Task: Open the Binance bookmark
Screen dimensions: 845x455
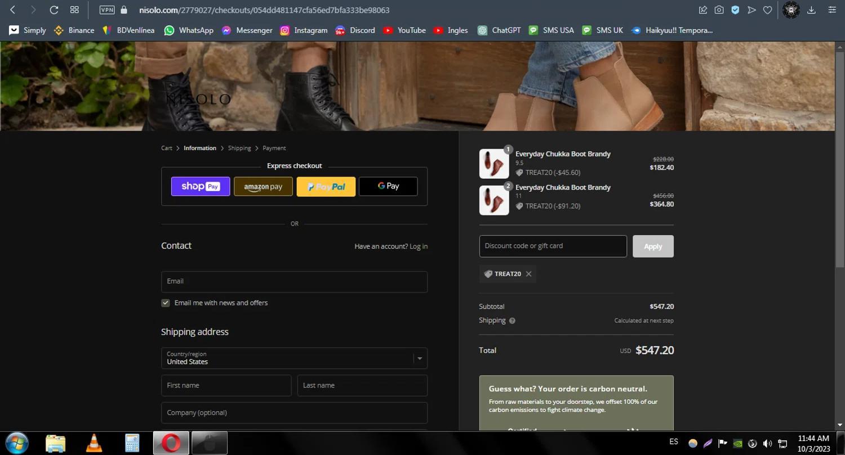Action: pyautogui.click(x=74, y=30)
